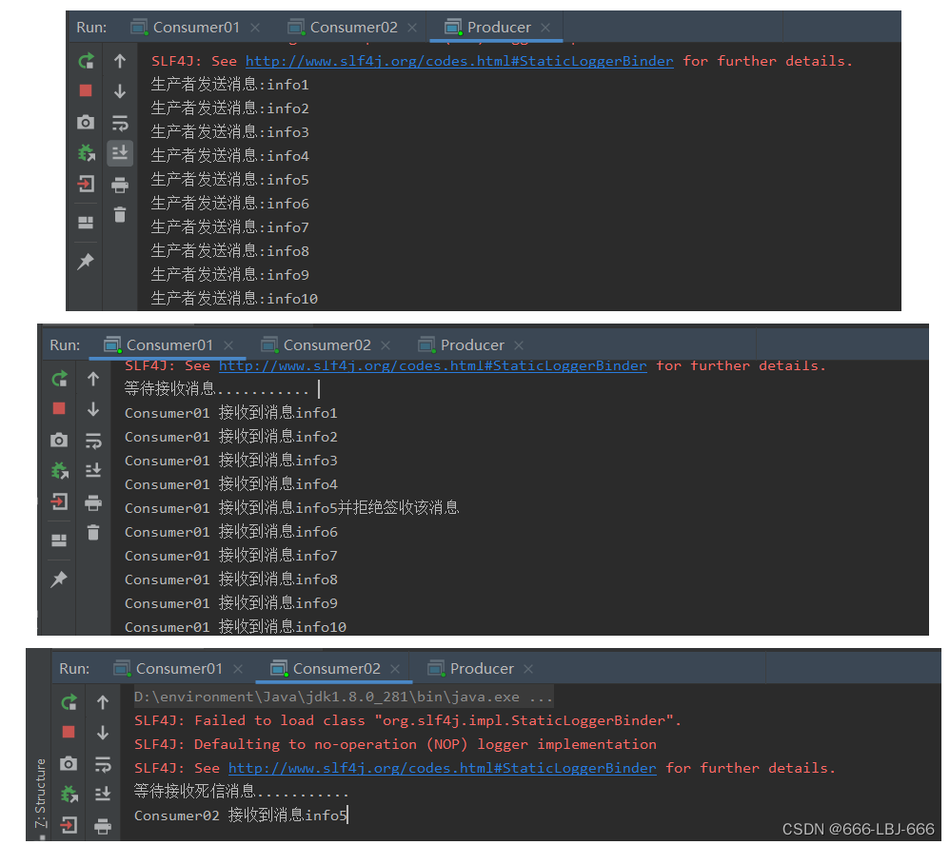
Task: Click the Exit icon in the Consumer01 run panel
Action: (59, 501)
